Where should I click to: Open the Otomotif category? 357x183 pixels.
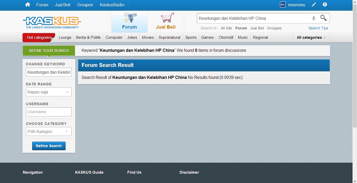pyautogui.click(x=226, y=37)
